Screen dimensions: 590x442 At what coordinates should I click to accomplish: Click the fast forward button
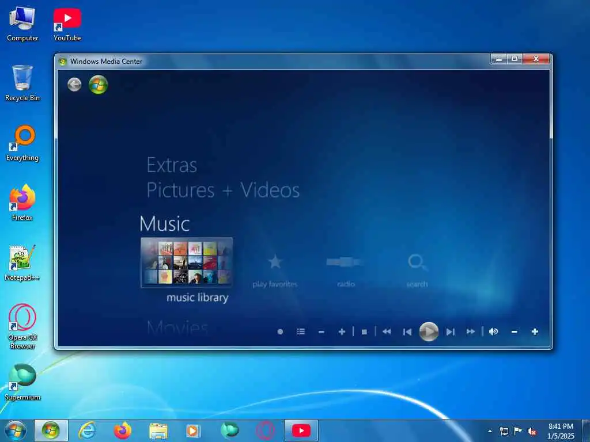(x=470, y=331)
